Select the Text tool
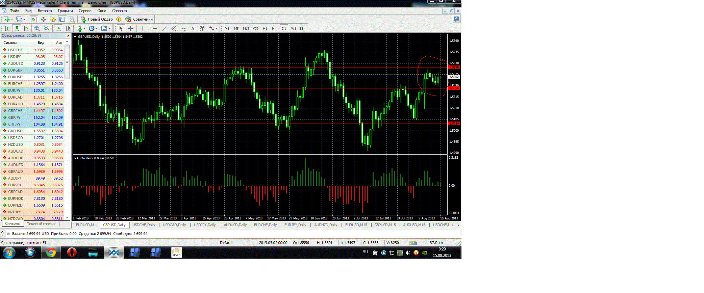This screenshot has height=293, width=704. [x=193, y=28]
